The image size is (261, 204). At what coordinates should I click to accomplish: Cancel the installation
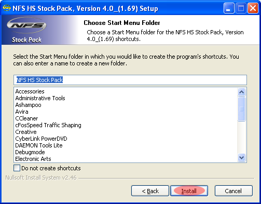(x=233, y=191)
